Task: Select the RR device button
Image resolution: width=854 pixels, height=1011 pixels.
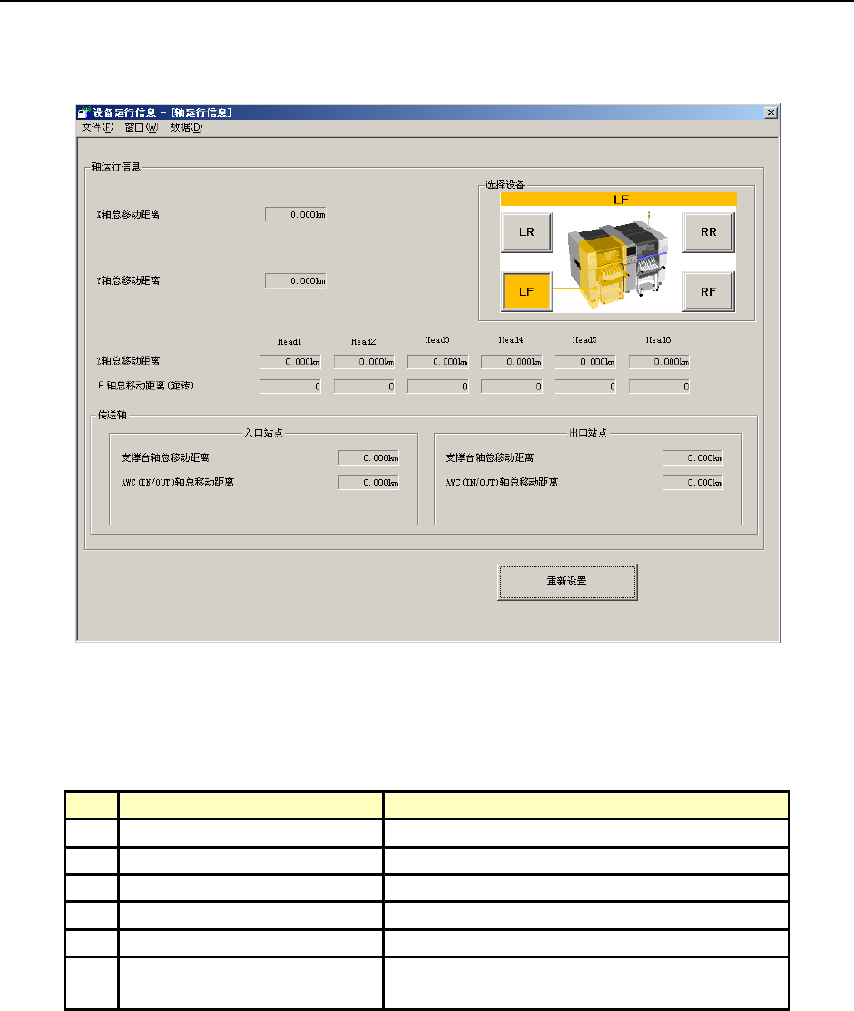Action: coord(709,232)
